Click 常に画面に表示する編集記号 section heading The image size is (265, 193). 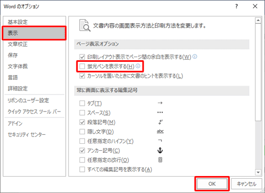[107, 90]
